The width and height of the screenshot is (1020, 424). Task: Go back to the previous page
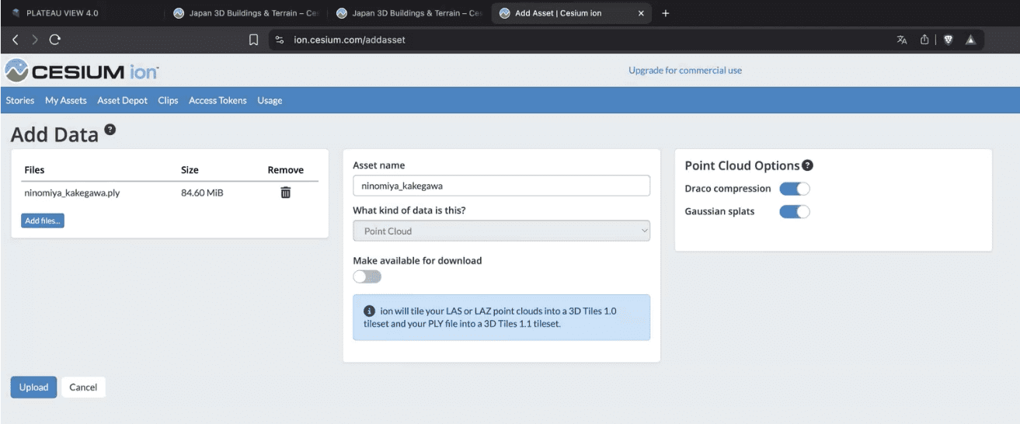coord(16,40)
